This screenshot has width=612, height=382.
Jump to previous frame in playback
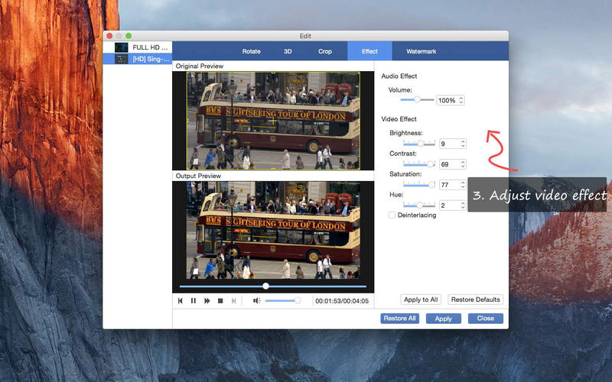click(181, 300)
